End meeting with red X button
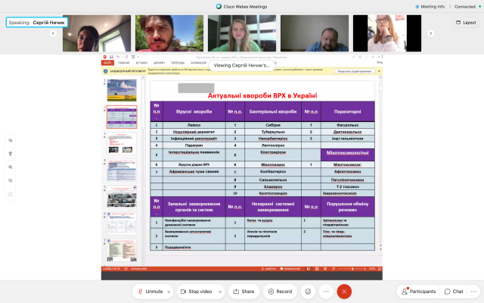The height and width of the screenshot is (303, 484). [x=344, y=292]
